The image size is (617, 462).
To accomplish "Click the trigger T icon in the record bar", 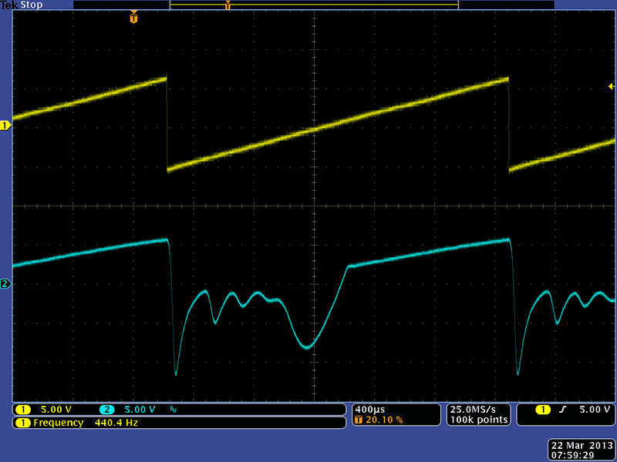I will (x=228, y=5).
